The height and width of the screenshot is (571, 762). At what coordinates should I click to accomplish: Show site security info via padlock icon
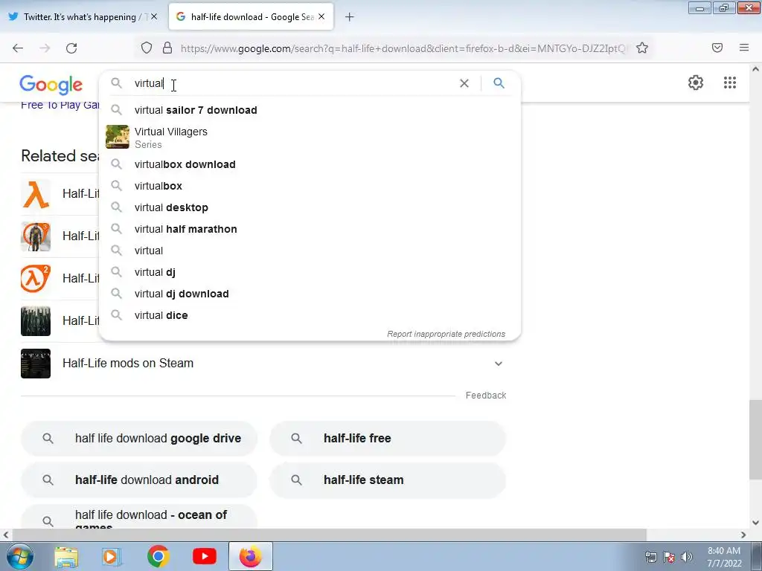pyautogui.click(x=167, y=48)
